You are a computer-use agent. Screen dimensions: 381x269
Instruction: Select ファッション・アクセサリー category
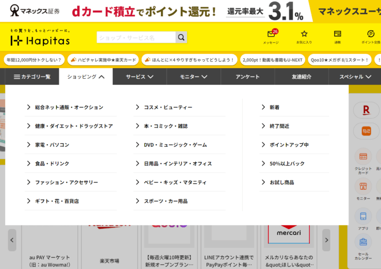[71, 182]
